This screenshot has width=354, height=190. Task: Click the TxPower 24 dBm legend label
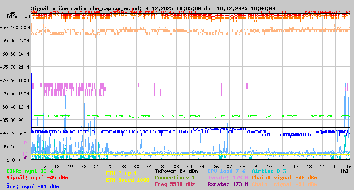(x=176, y=171)
